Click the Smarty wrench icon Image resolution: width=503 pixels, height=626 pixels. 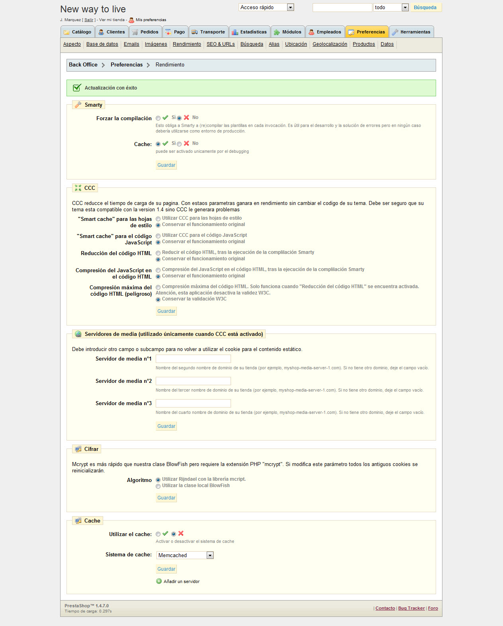click(x=78, y=105)
